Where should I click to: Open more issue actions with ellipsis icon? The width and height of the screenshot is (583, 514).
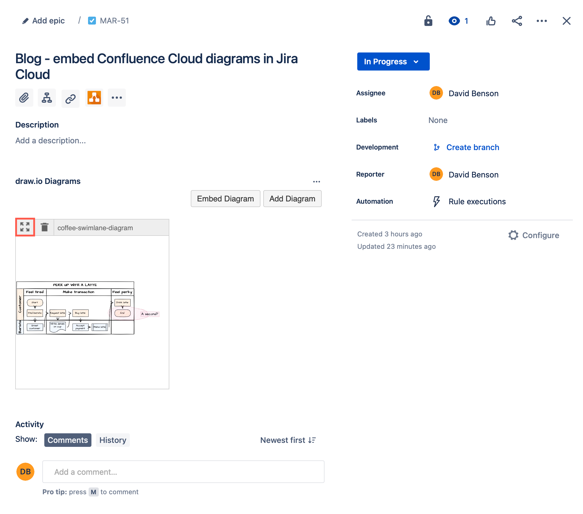(x=542, y=21)
